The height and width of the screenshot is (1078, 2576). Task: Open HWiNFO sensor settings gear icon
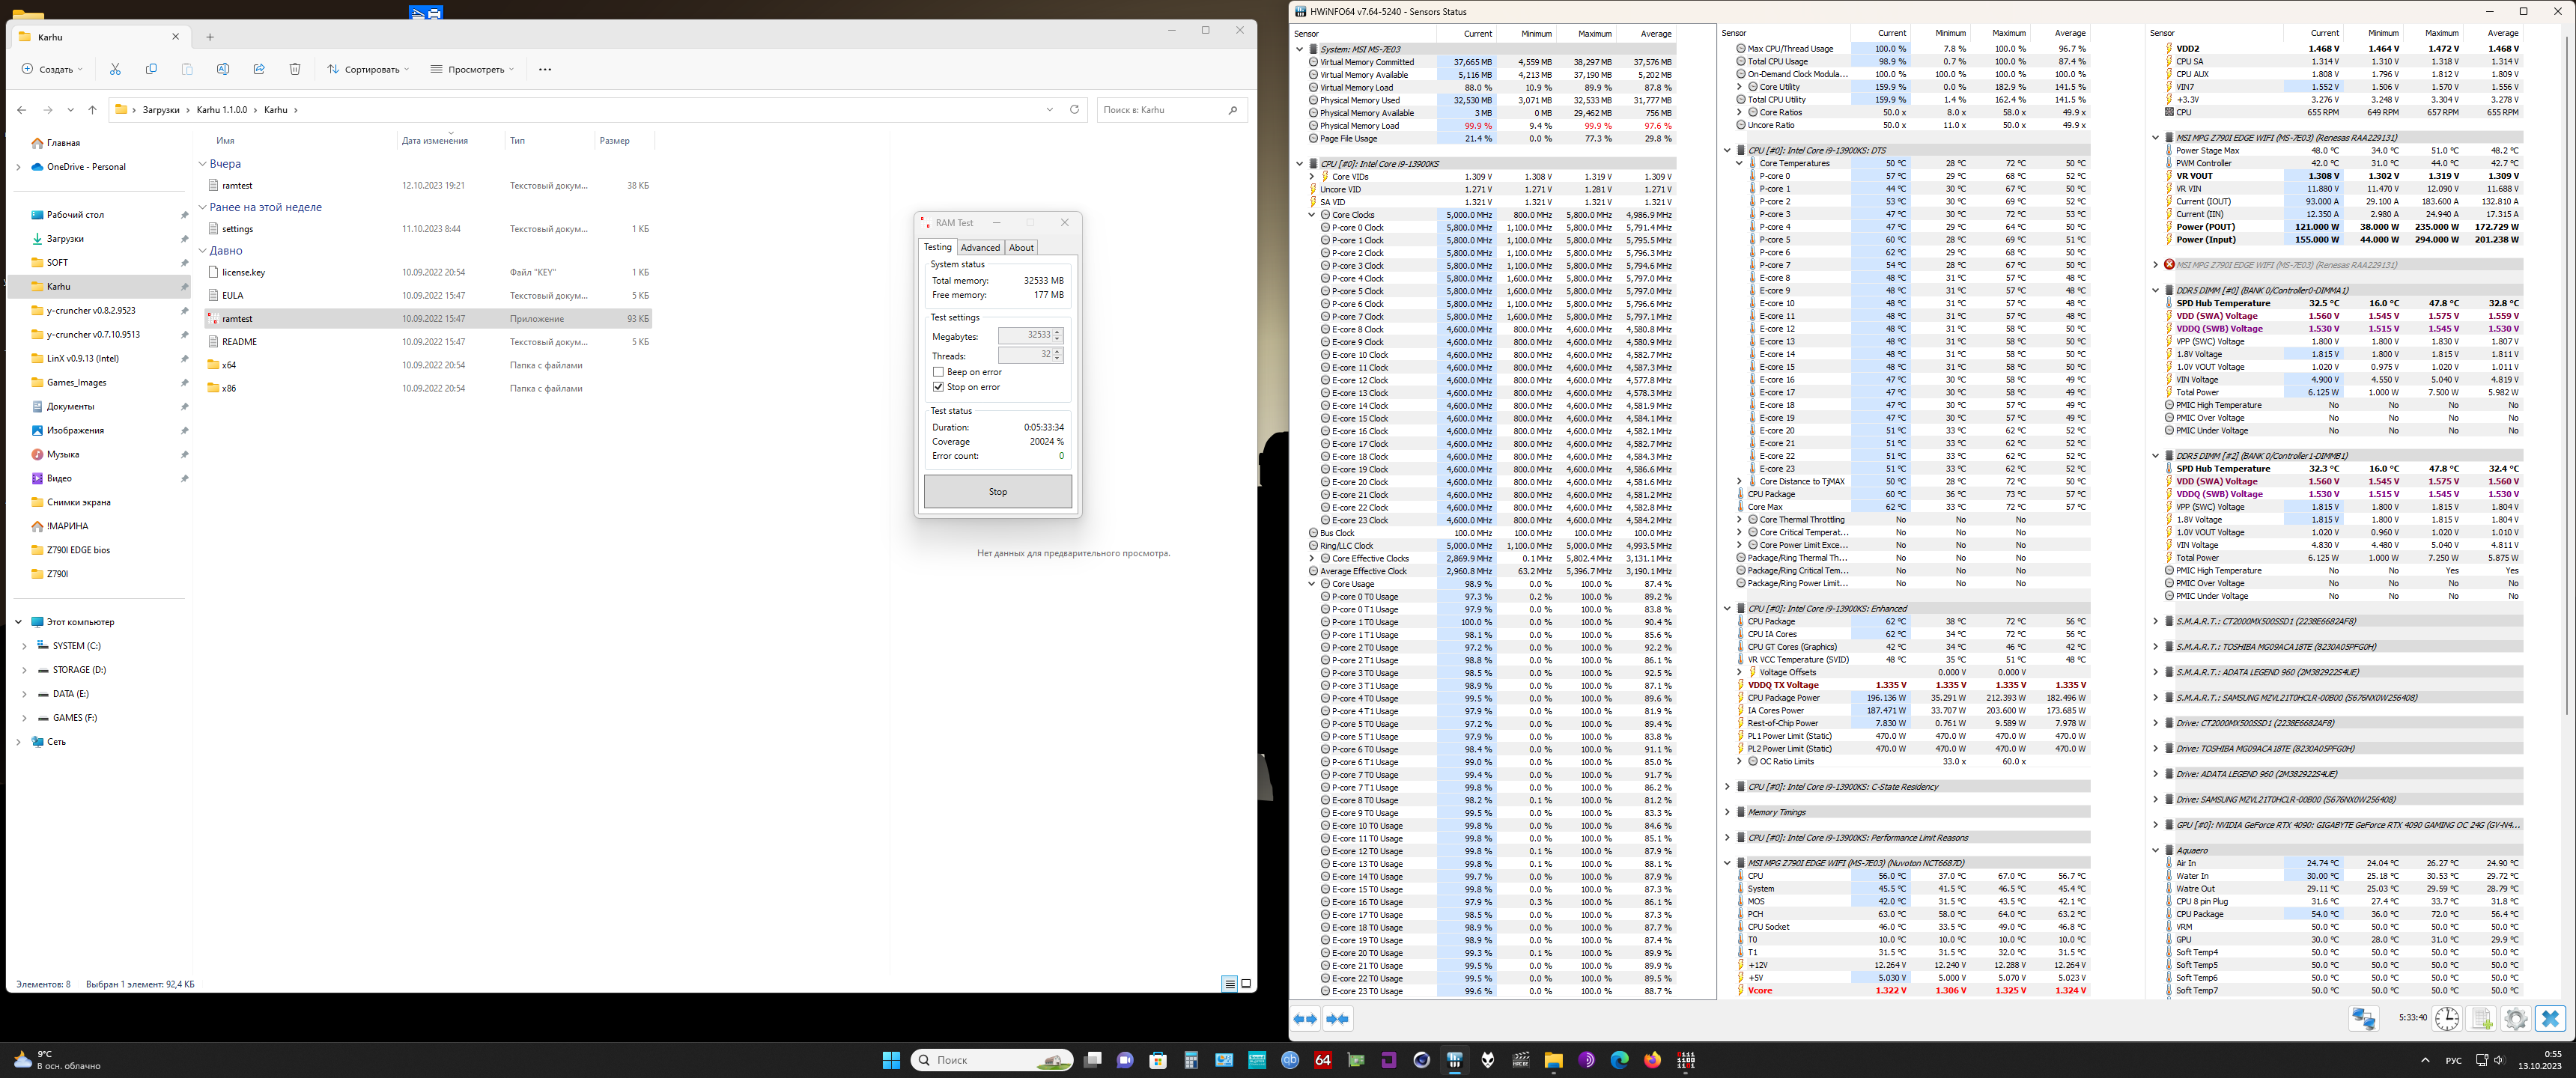pos(2516,1018)
